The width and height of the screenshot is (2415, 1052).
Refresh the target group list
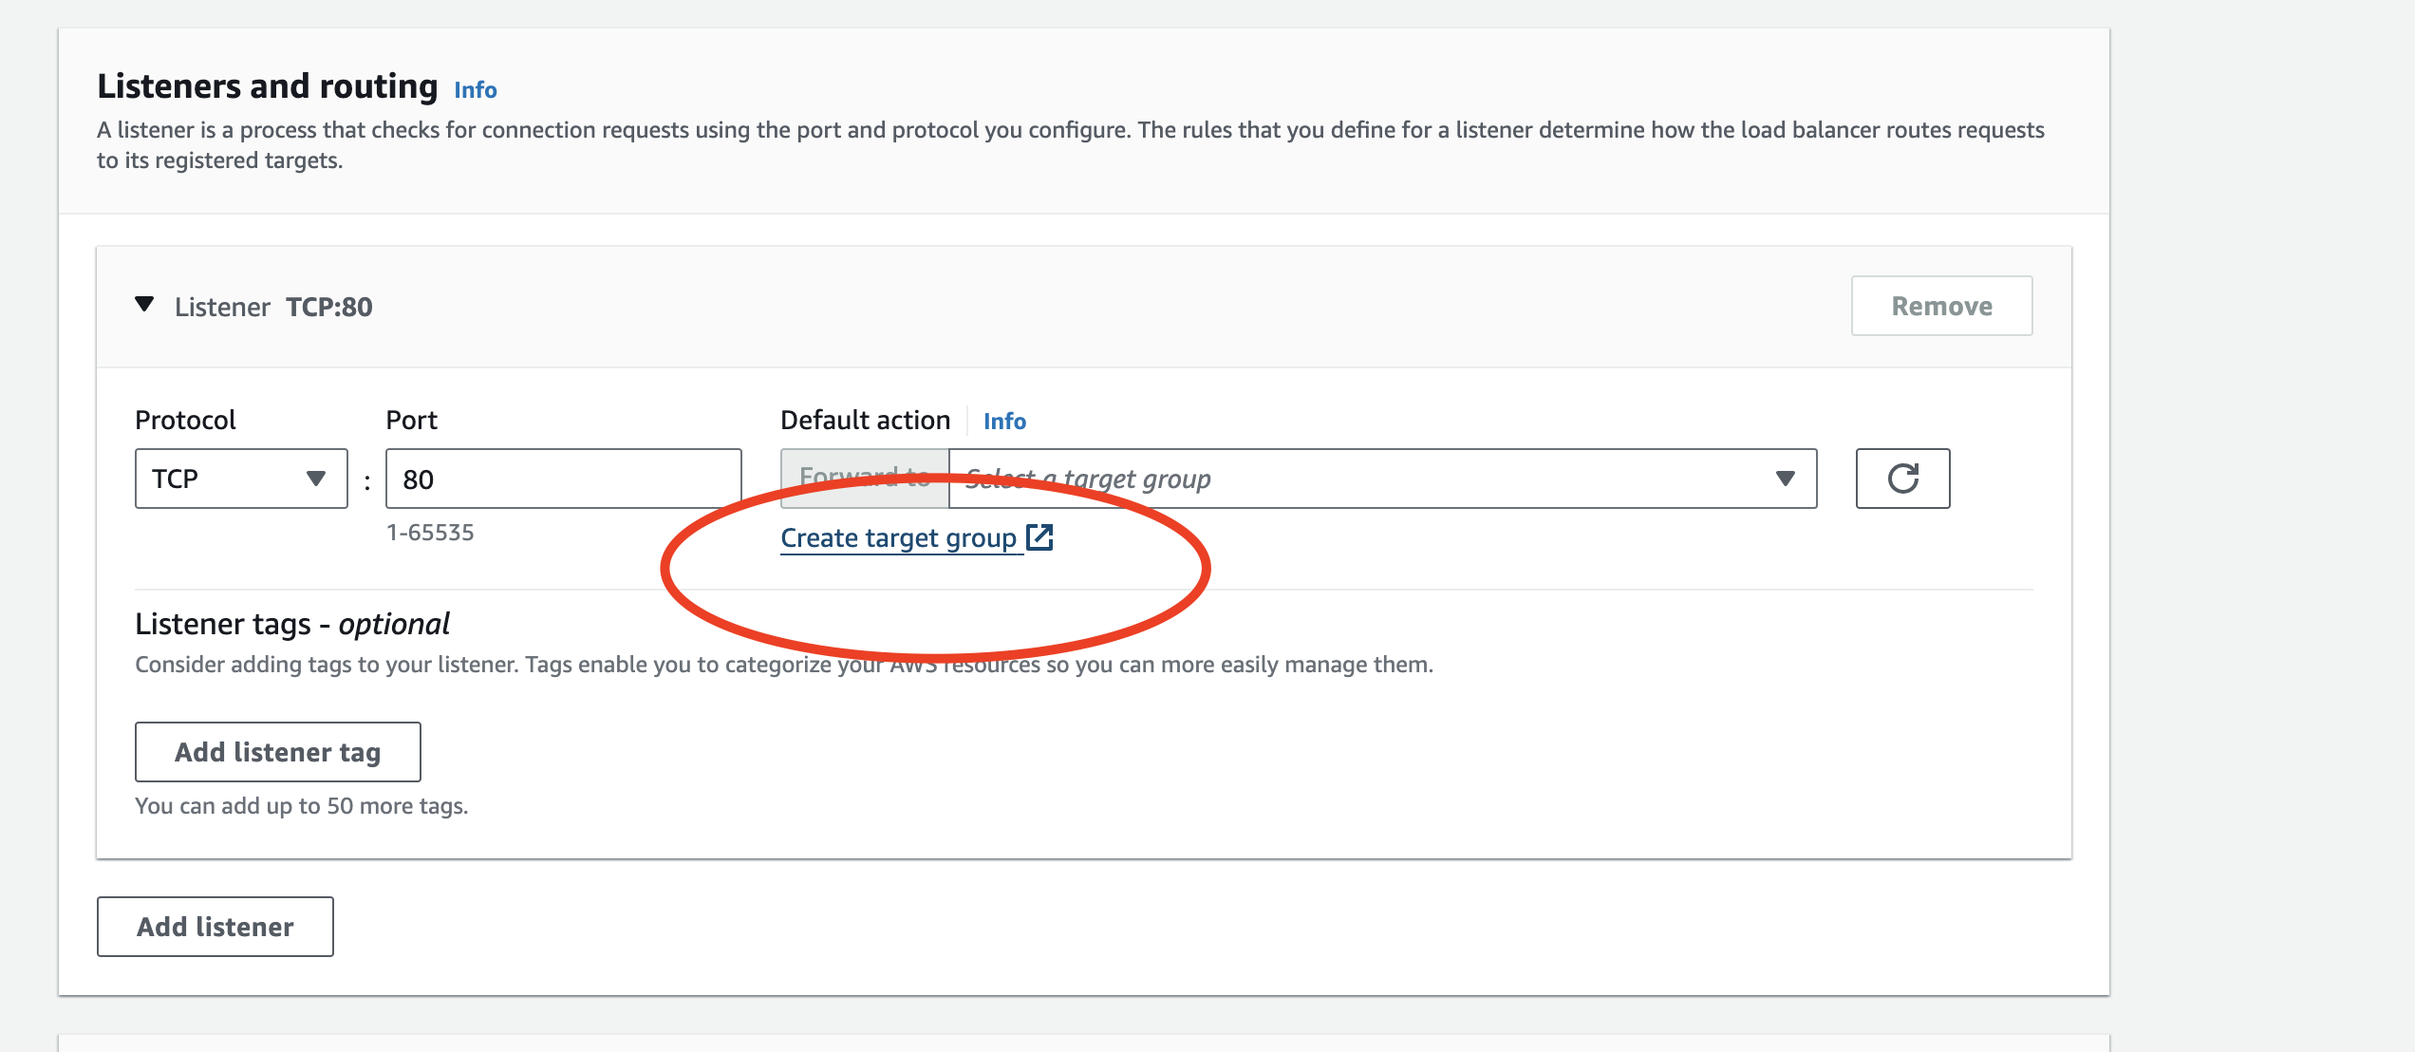1902,479
